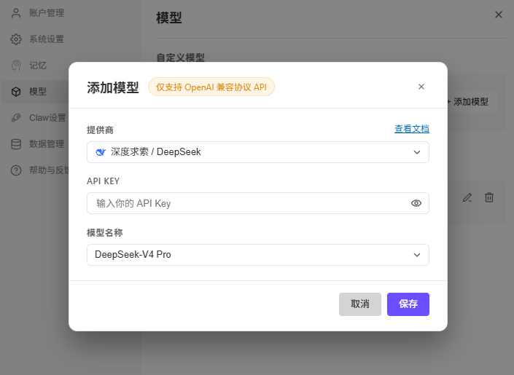The width and height of the screenshot is (514, 375).
Task: Select 模型 in the sidebar
Action: 36,92
